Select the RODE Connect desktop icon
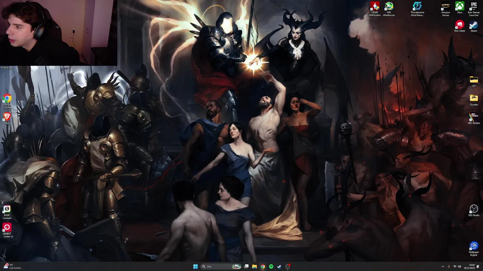The image size is (483, 271). click(x=7, y=212)
